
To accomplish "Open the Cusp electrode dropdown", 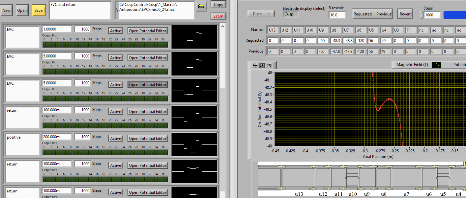I will 261,14.
